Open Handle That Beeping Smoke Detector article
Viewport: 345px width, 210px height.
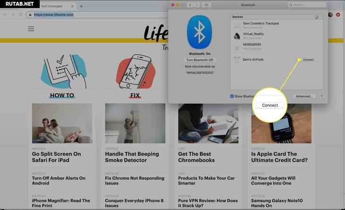click(x=132, y=157)
